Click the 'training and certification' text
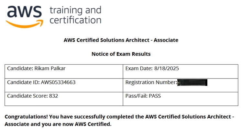This screenshot has width=241, height=129. pyautogui.click(x=75, y=15)
